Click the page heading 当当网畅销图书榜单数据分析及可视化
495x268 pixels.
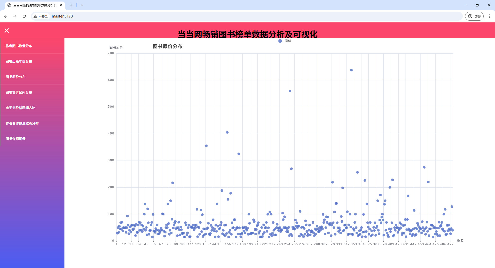247,34
